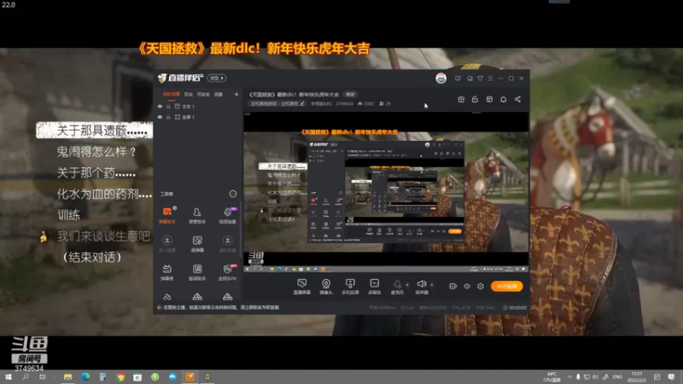The height and width of the screenshot is (384, 683).
Task: Click the store icon in header row
Action: 489,99
